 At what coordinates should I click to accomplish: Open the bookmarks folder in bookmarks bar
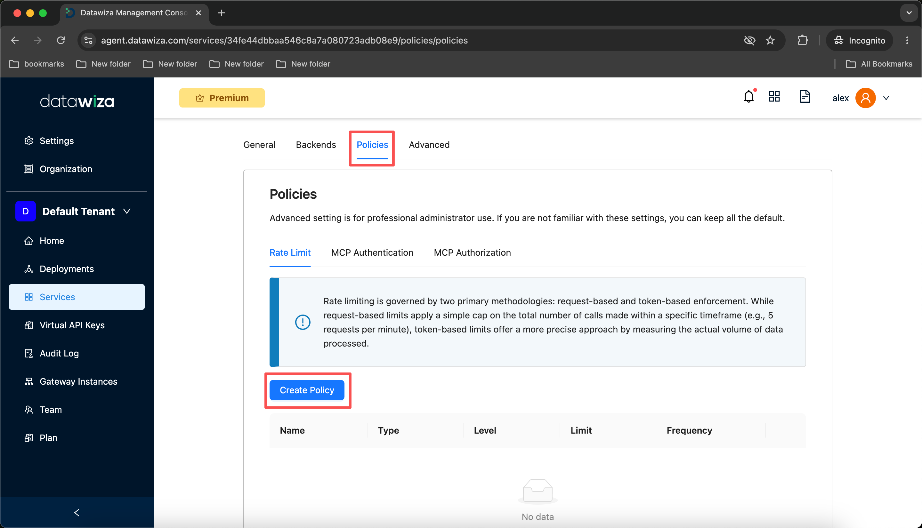[36, 64]
